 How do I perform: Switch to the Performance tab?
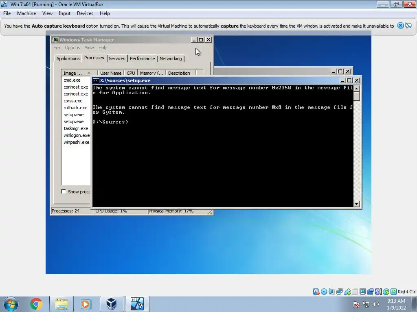click(142, 58)
